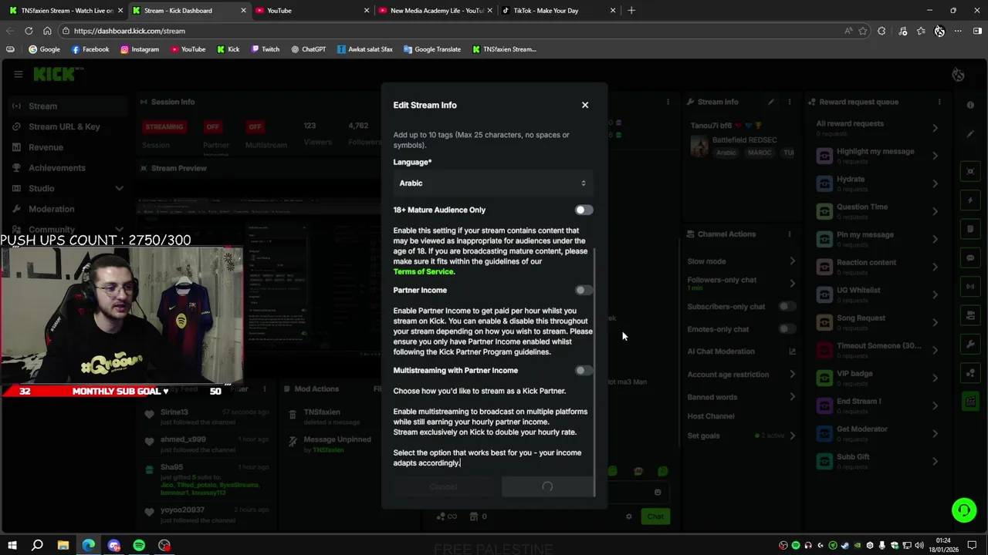Toggle 18+ Mature Audience Only switch
The height and width of the screenshot is (555, 988).
point(584,210)
